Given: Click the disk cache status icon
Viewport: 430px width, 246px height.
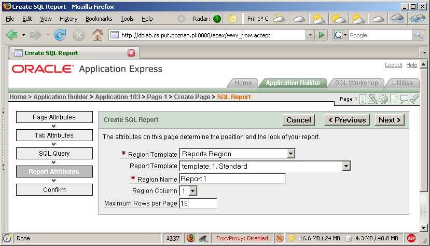Looking at the screenshot, I should pyautogui.click(x=348, y=238).
